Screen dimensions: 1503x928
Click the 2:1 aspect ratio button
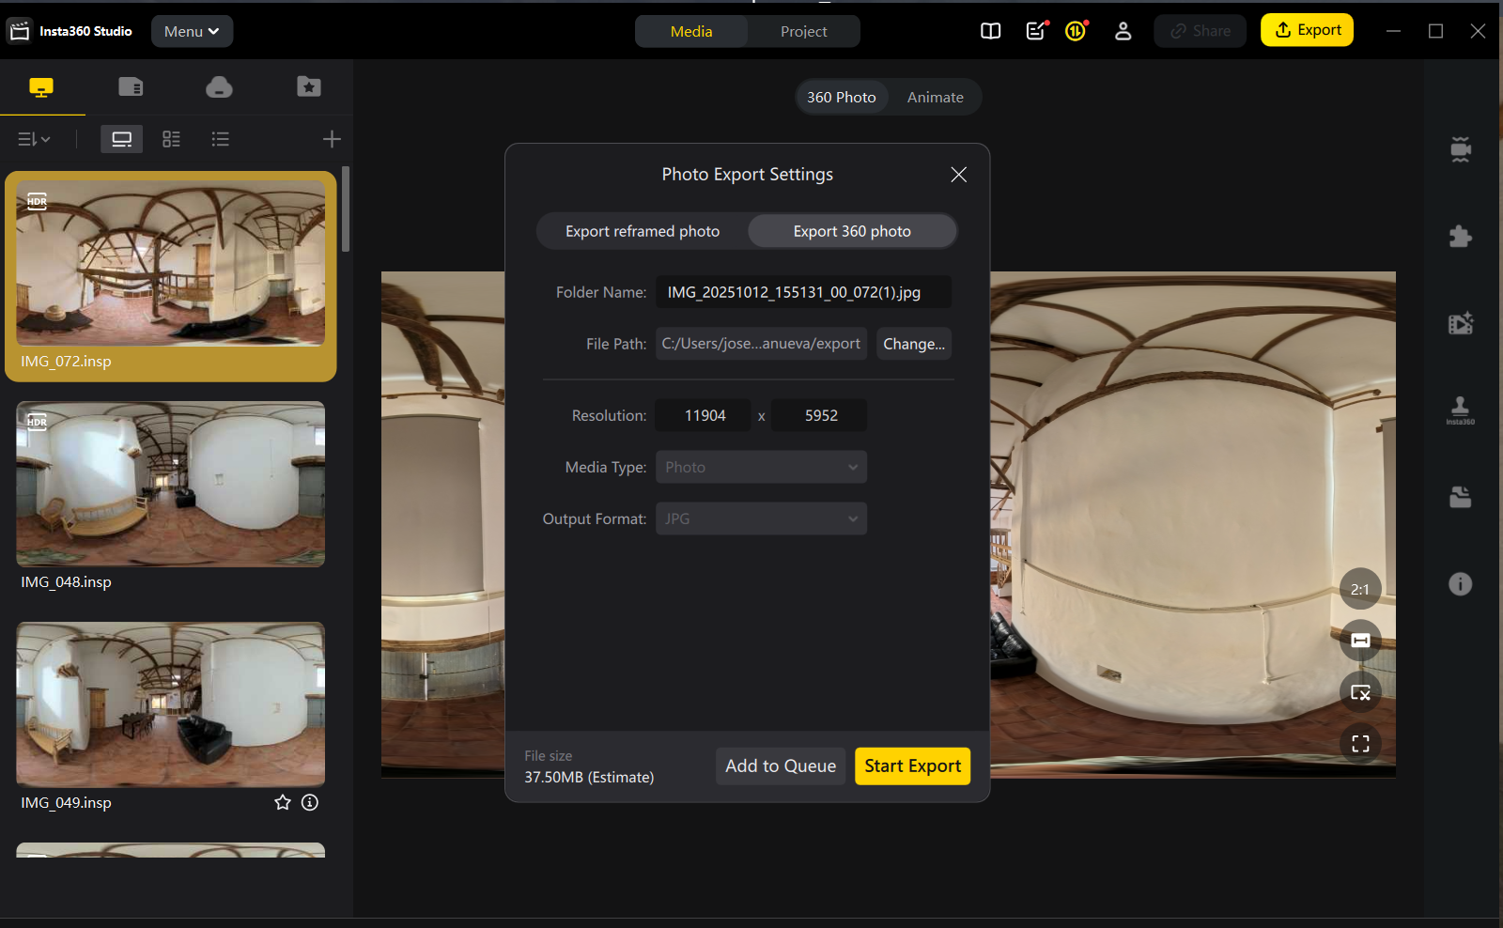(x=1360, y=589)
